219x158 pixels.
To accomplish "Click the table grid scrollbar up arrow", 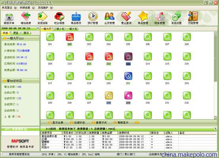I will [x=215, y=33].
